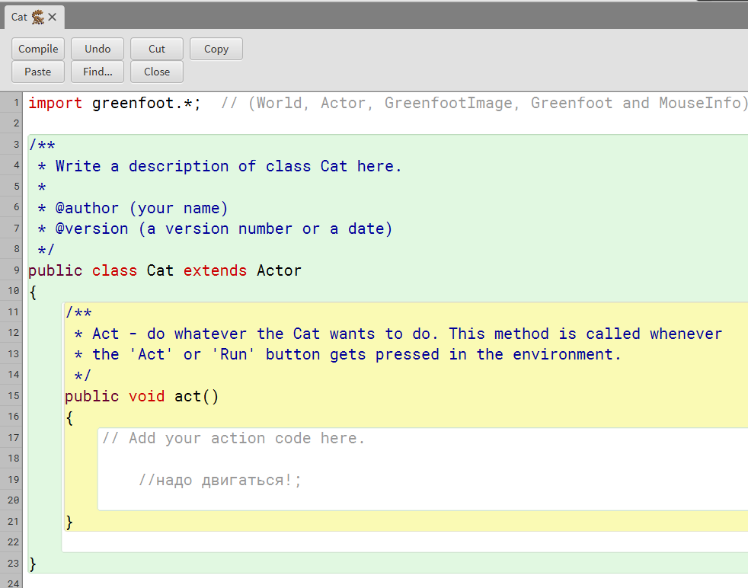Paste clipboard into editor
This screenshot has height=588, width=748.
click(38, 72)
